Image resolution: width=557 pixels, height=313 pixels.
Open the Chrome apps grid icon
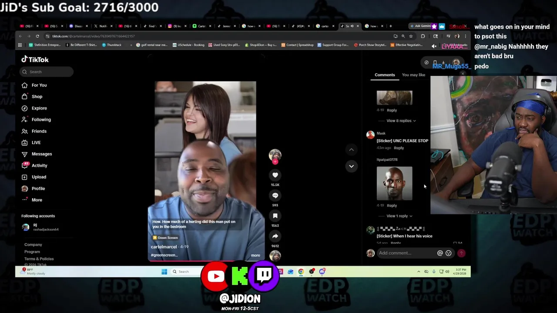(x=20, y=45)
